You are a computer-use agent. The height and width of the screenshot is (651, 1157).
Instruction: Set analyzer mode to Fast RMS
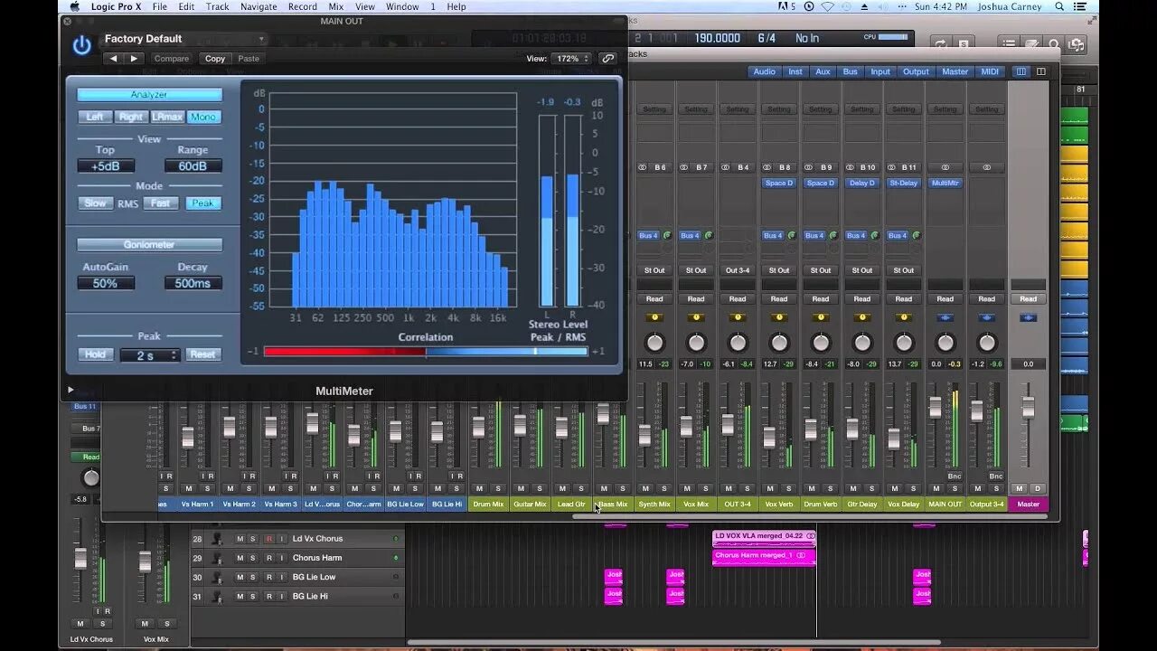pyautogui.click(x=160, y=203)
